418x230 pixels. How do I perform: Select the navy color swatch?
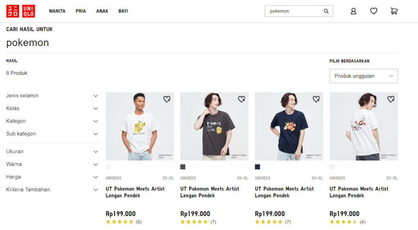coord(258,167)
